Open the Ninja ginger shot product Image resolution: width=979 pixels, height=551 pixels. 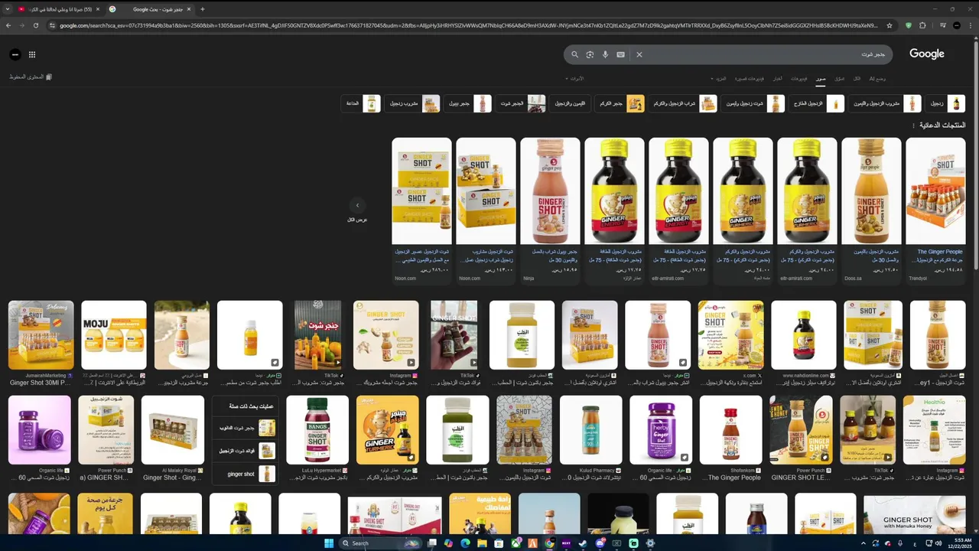(550, 210)
